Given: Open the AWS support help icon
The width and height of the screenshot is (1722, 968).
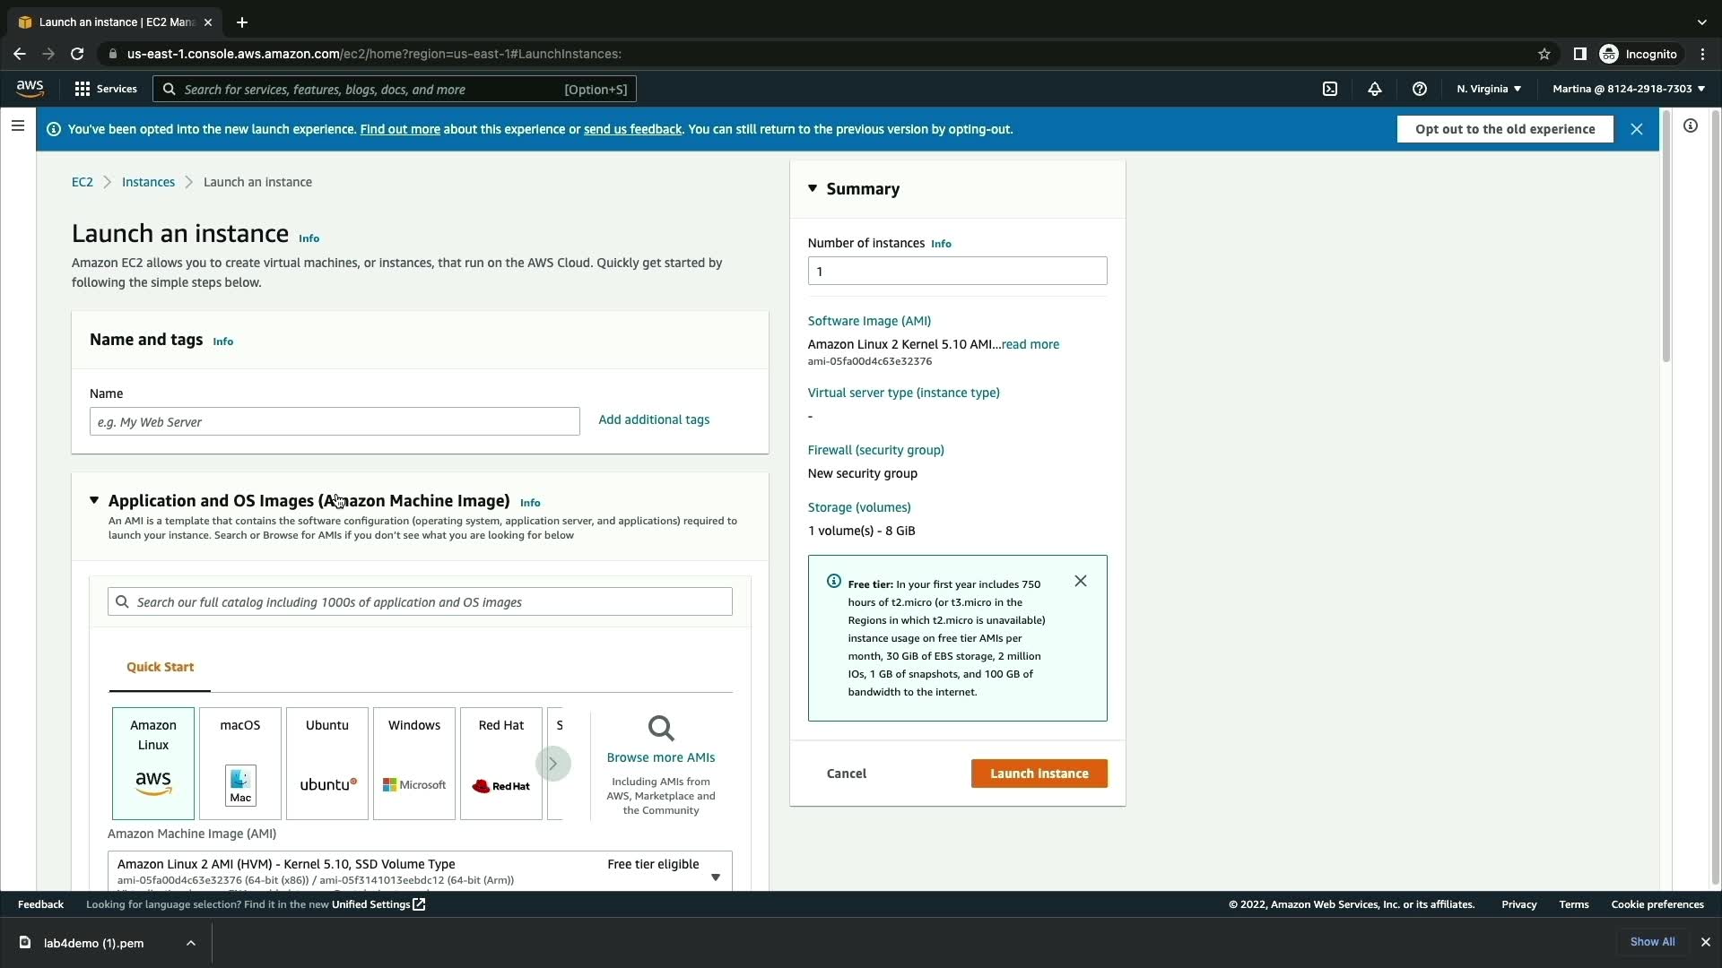Looking at the screenshot, I should [x=1419, y=89].
